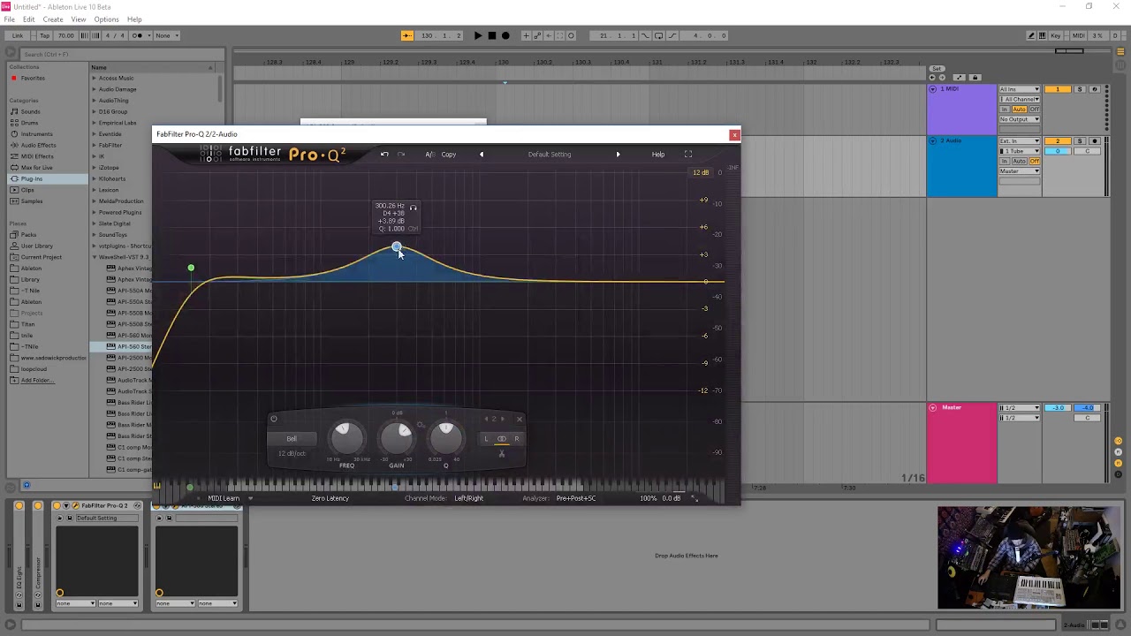Open the Ext. In input dropdown

coord(1019,141)
